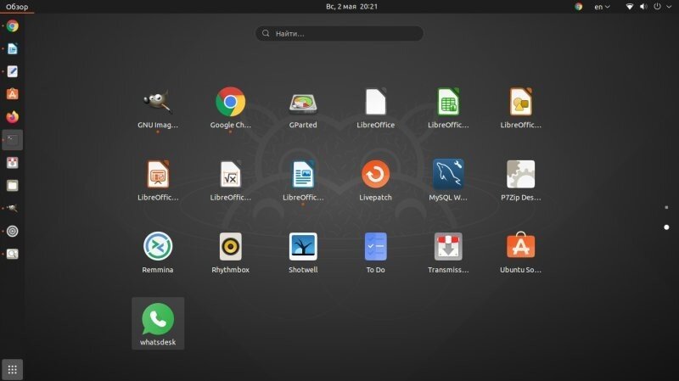679x381 pixels.
Task: Launch Shotwell photo manager
Action: 303,253
